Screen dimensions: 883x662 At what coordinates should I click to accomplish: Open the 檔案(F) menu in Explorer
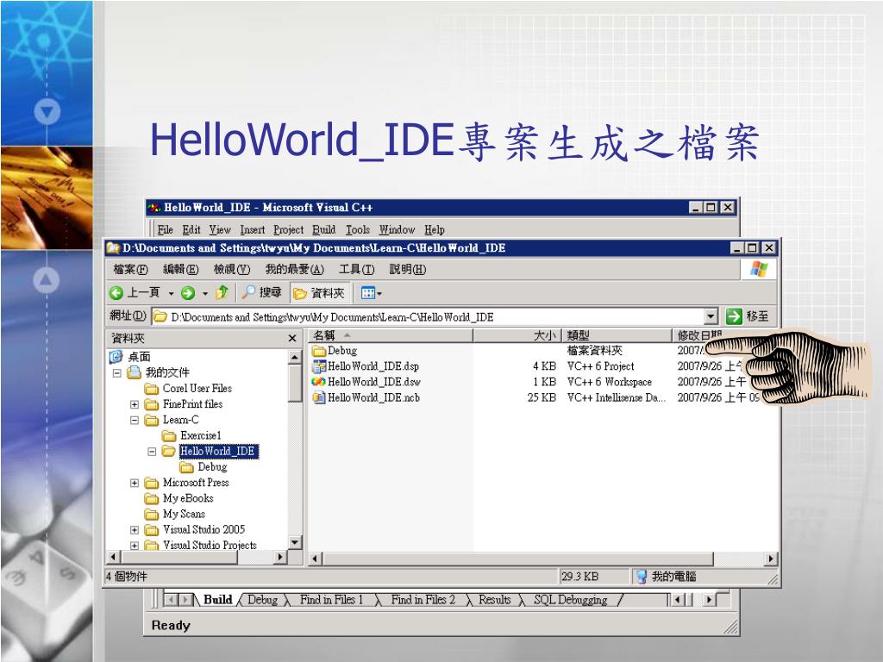click(x=131, y=270)
